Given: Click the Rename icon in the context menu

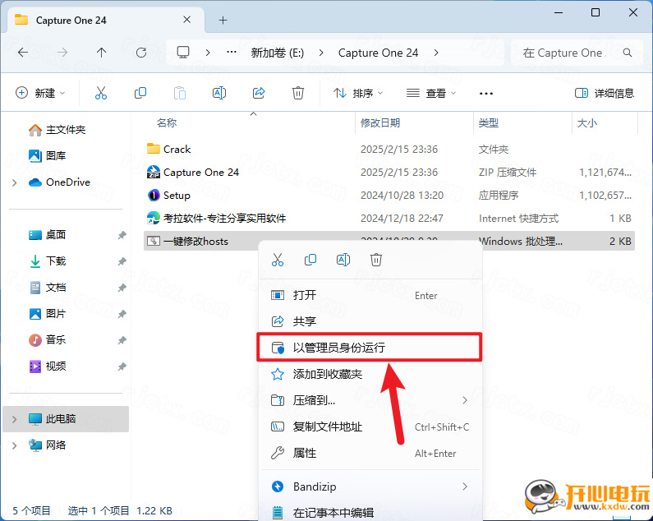Looking at the screenshot, I should 343,260.
